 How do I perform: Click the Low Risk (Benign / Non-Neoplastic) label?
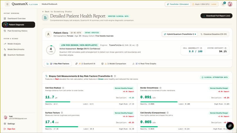point(79,45)
